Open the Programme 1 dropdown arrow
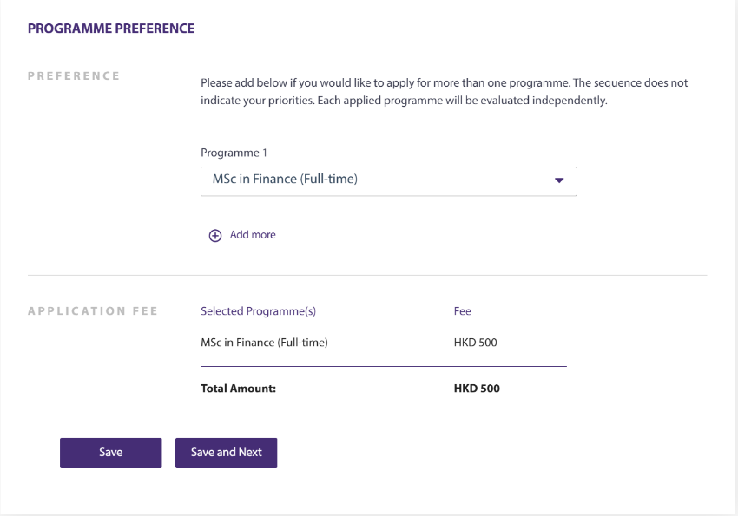This screenshot has width=738, height=516. 559,180
